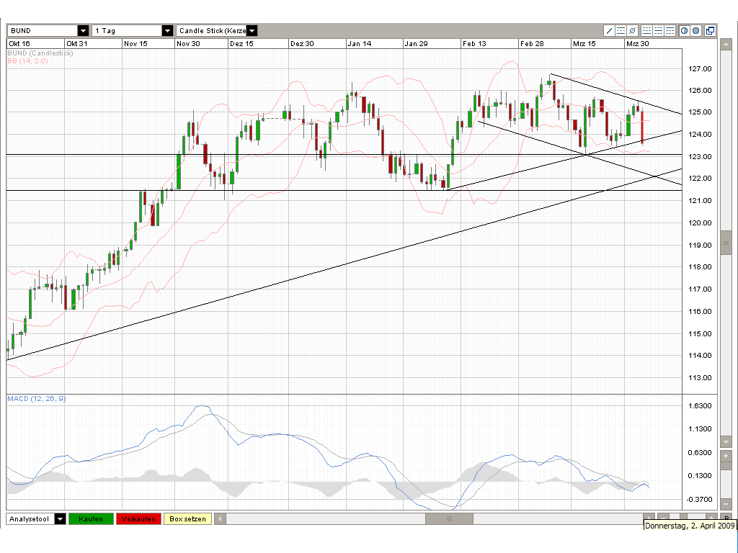Click the Feb 28 date label
This screenshot has width=738, height=553.
(532, 44)
